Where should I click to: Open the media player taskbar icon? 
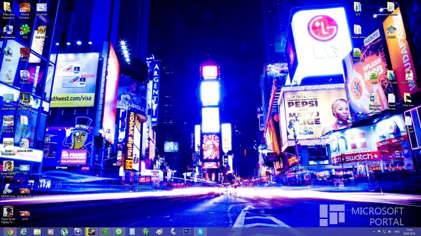click(51, 231)
